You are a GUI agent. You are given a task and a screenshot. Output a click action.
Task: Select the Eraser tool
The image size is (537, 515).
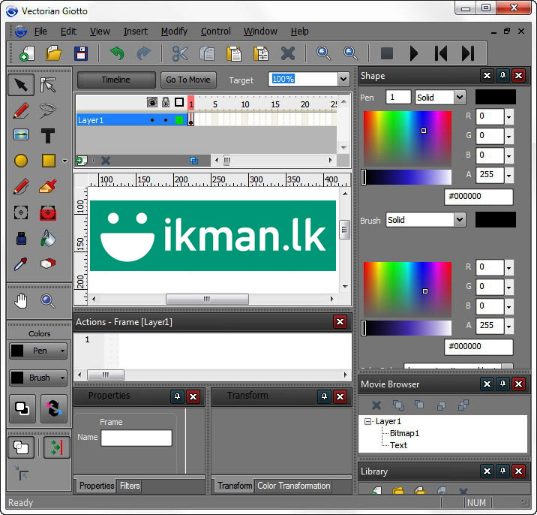[x=47, y=264]
